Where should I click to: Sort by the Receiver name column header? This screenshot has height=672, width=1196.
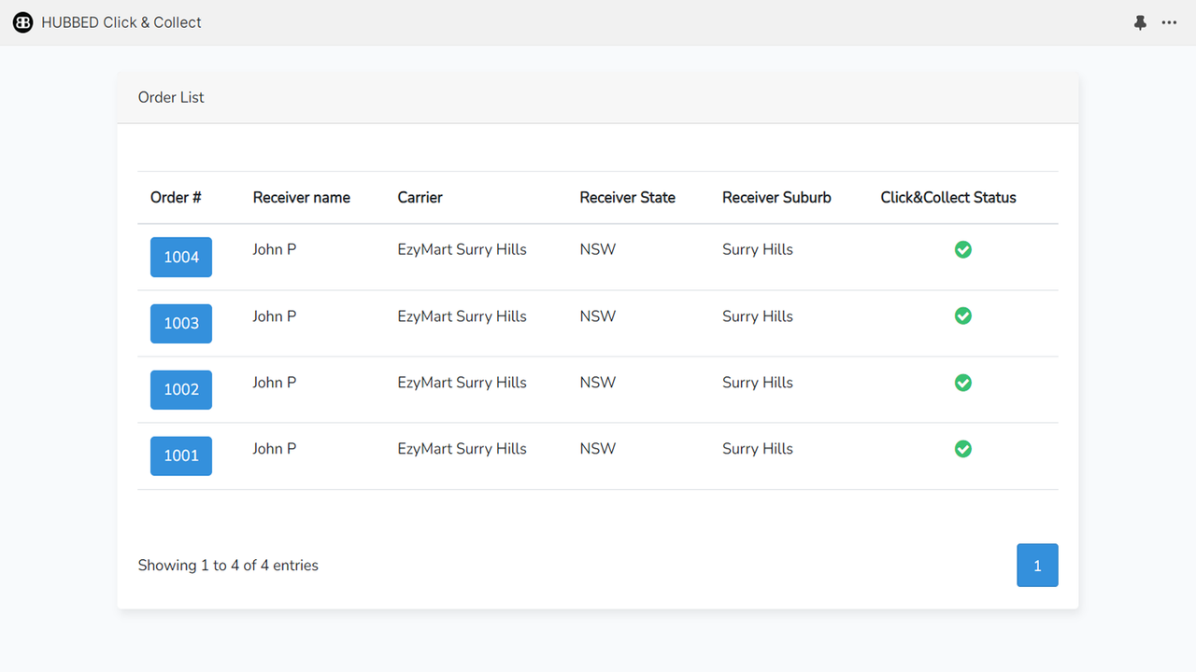click(302, 198)
